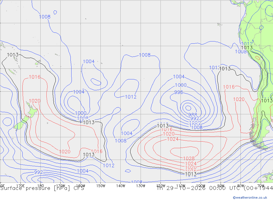Click the 170W longitude label
Screen dimensions: 273x200
pos(61,186)
